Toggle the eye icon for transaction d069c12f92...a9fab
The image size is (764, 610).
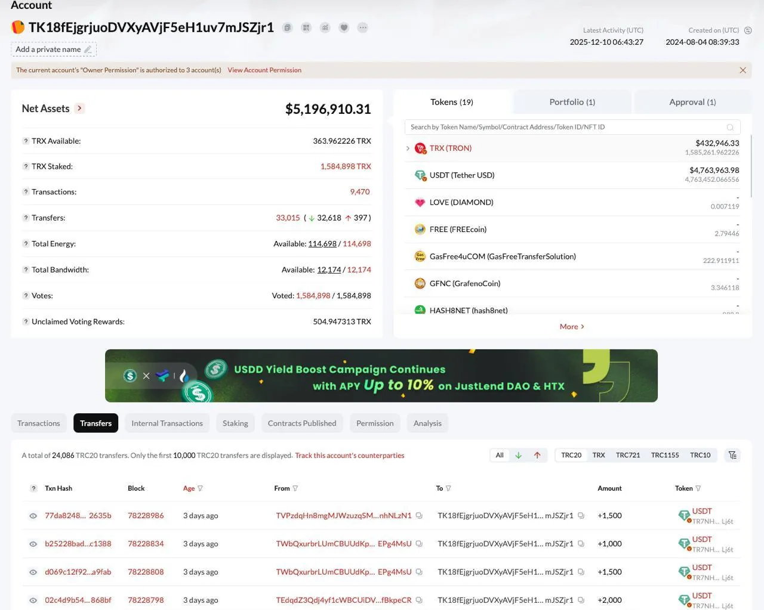click(x=33, y=572)
